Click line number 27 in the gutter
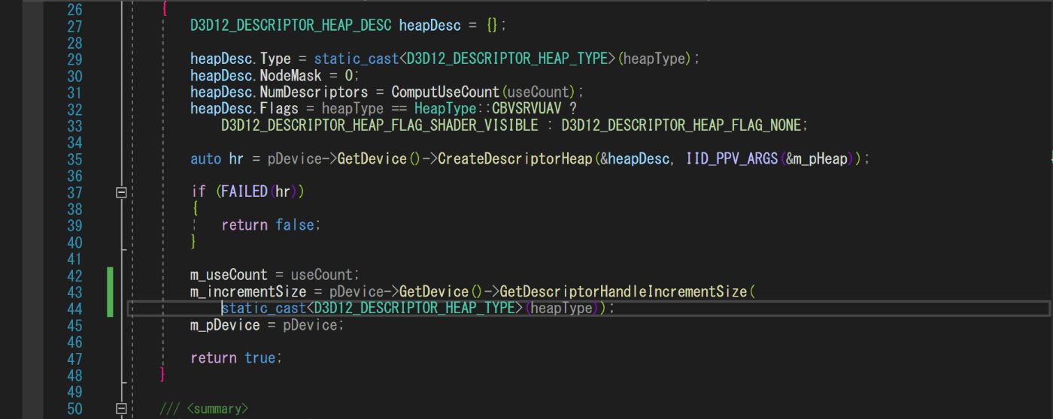This screenshot has height=419, width=1053. click(74, 26)
